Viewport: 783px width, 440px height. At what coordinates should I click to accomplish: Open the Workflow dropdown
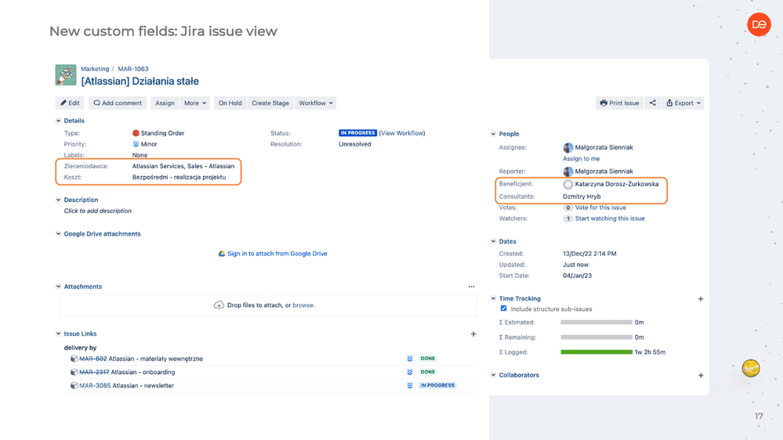(315, 103)
